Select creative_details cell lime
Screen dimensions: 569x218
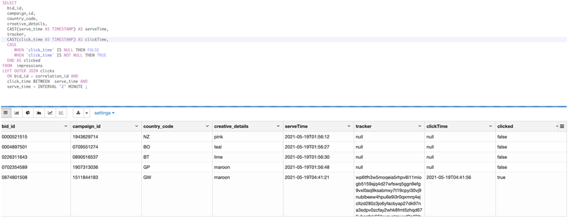tap(248, 157)
